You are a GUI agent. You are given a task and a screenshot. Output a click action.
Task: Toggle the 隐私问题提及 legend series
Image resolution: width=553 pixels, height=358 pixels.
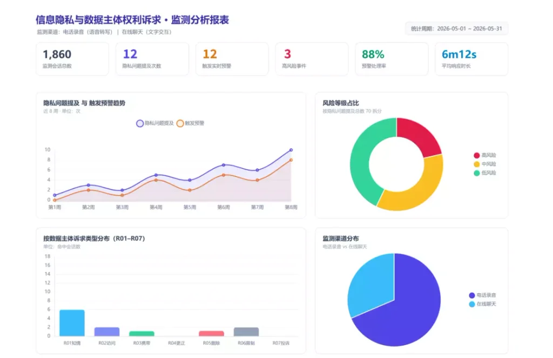[155, 123]
